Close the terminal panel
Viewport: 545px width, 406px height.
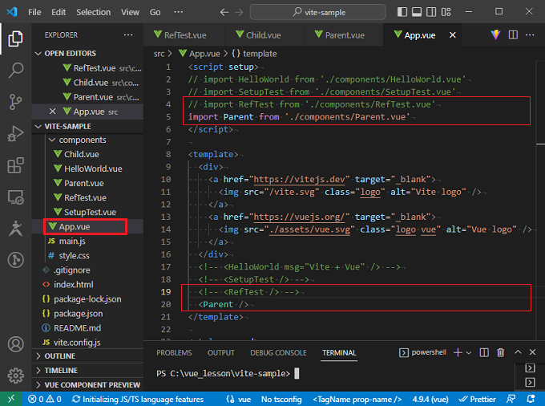pyautogui.click(x=532, y=352)
